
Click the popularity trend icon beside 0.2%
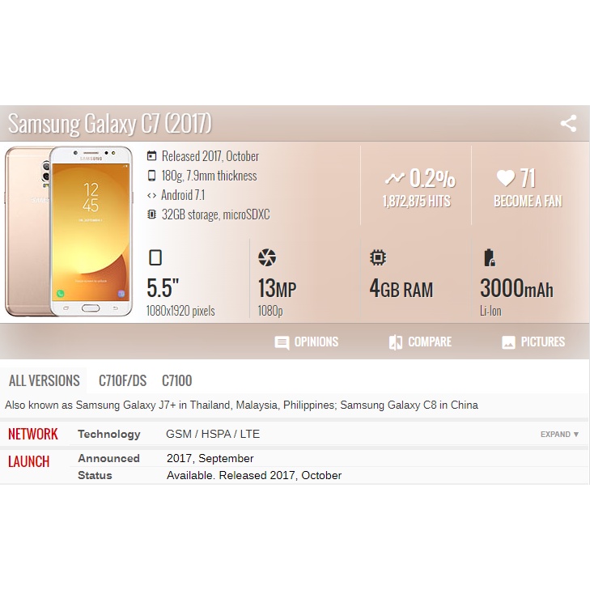[x=395, y=178]
